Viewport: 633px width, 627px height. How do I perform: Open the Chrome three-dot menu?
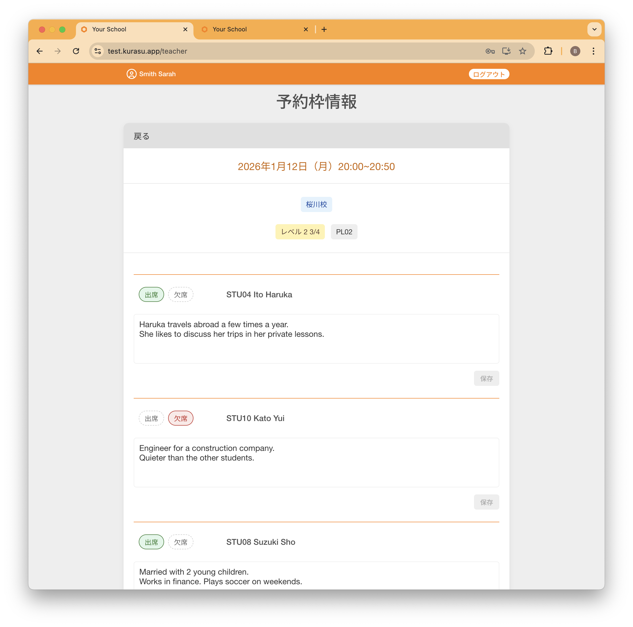click(x=593, y=51)
